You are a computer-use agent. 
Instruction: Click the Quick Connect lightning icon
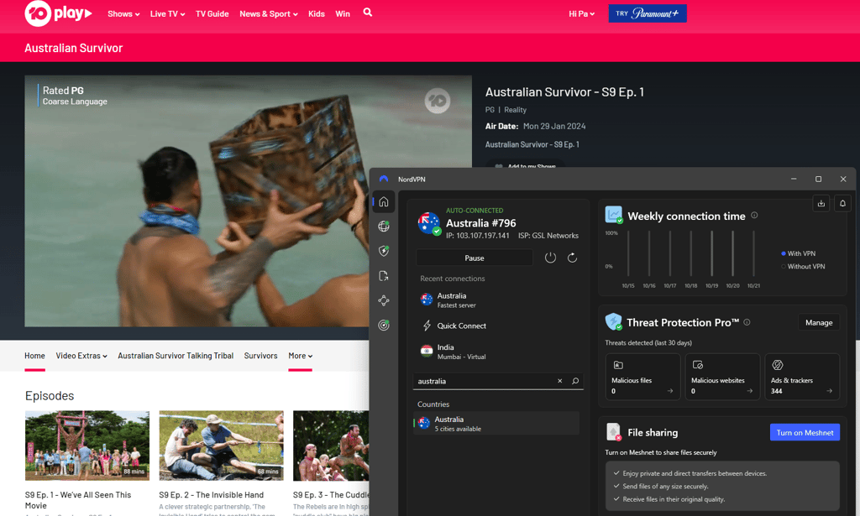pos(427,326)
